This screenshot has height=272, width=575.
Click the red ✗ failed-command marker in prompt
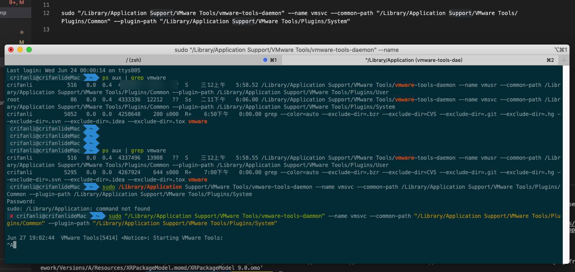pyautogui.click(x=11, y=216)
